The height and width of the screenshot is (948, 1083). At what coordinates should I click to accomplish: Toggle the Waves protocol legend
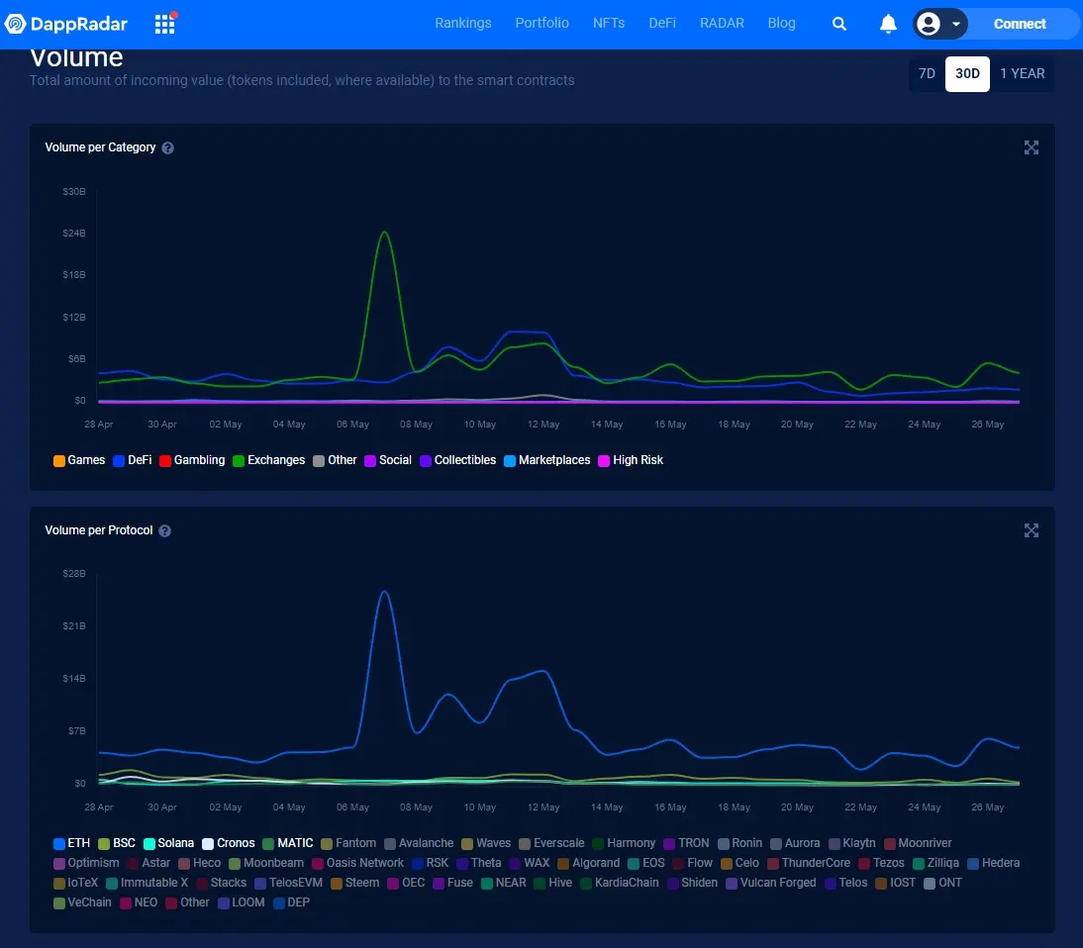[x=486, y=844]
